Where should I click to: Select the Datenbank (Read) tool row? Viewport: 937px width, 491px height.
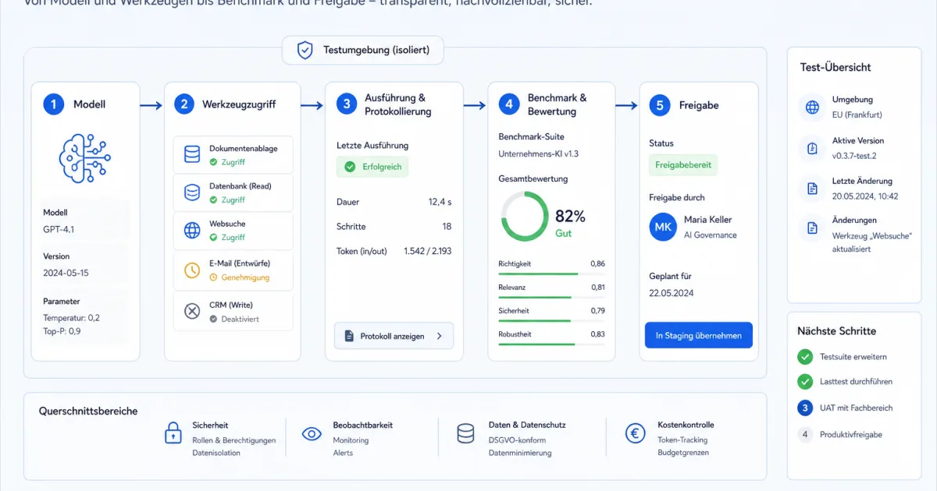click(x=233, y=193)
